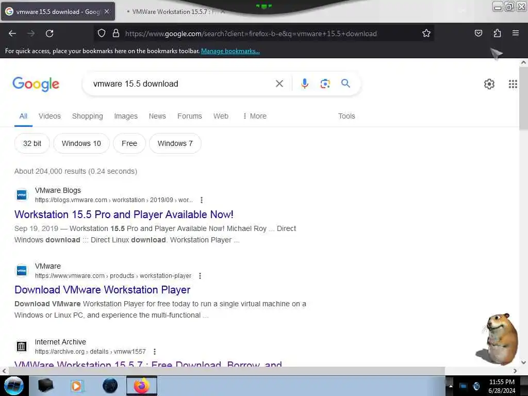
Task: Open options for the VMware Blogs result
Action: point(202,200)
